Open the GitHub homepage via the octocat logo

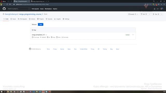pos(4,9)
